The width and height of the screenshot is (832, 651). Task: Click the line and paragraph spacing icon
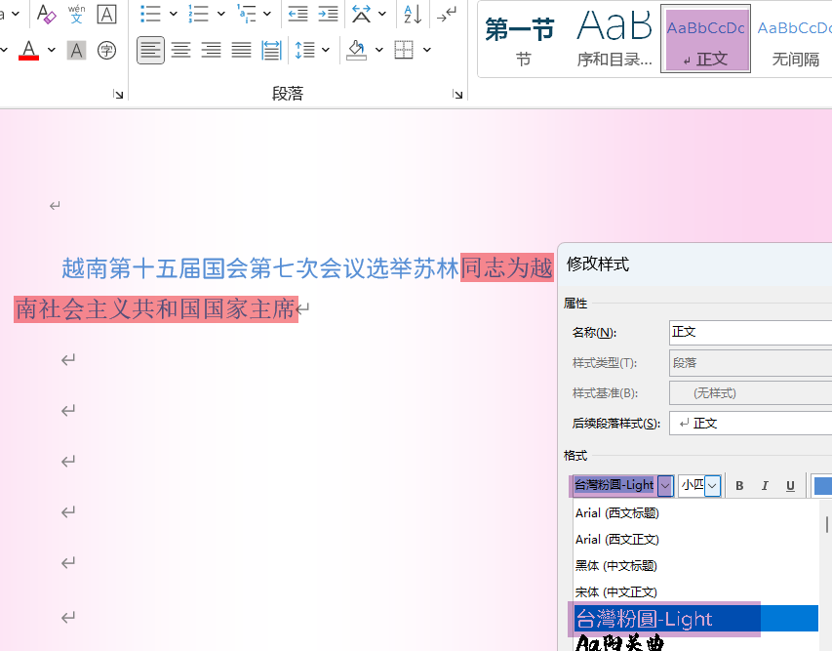305,51
